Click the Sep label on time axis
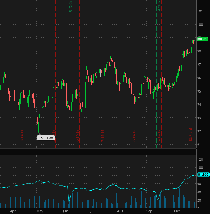Image resolution: width=210 pixels, height=214 pixels. tap(150, 211)
